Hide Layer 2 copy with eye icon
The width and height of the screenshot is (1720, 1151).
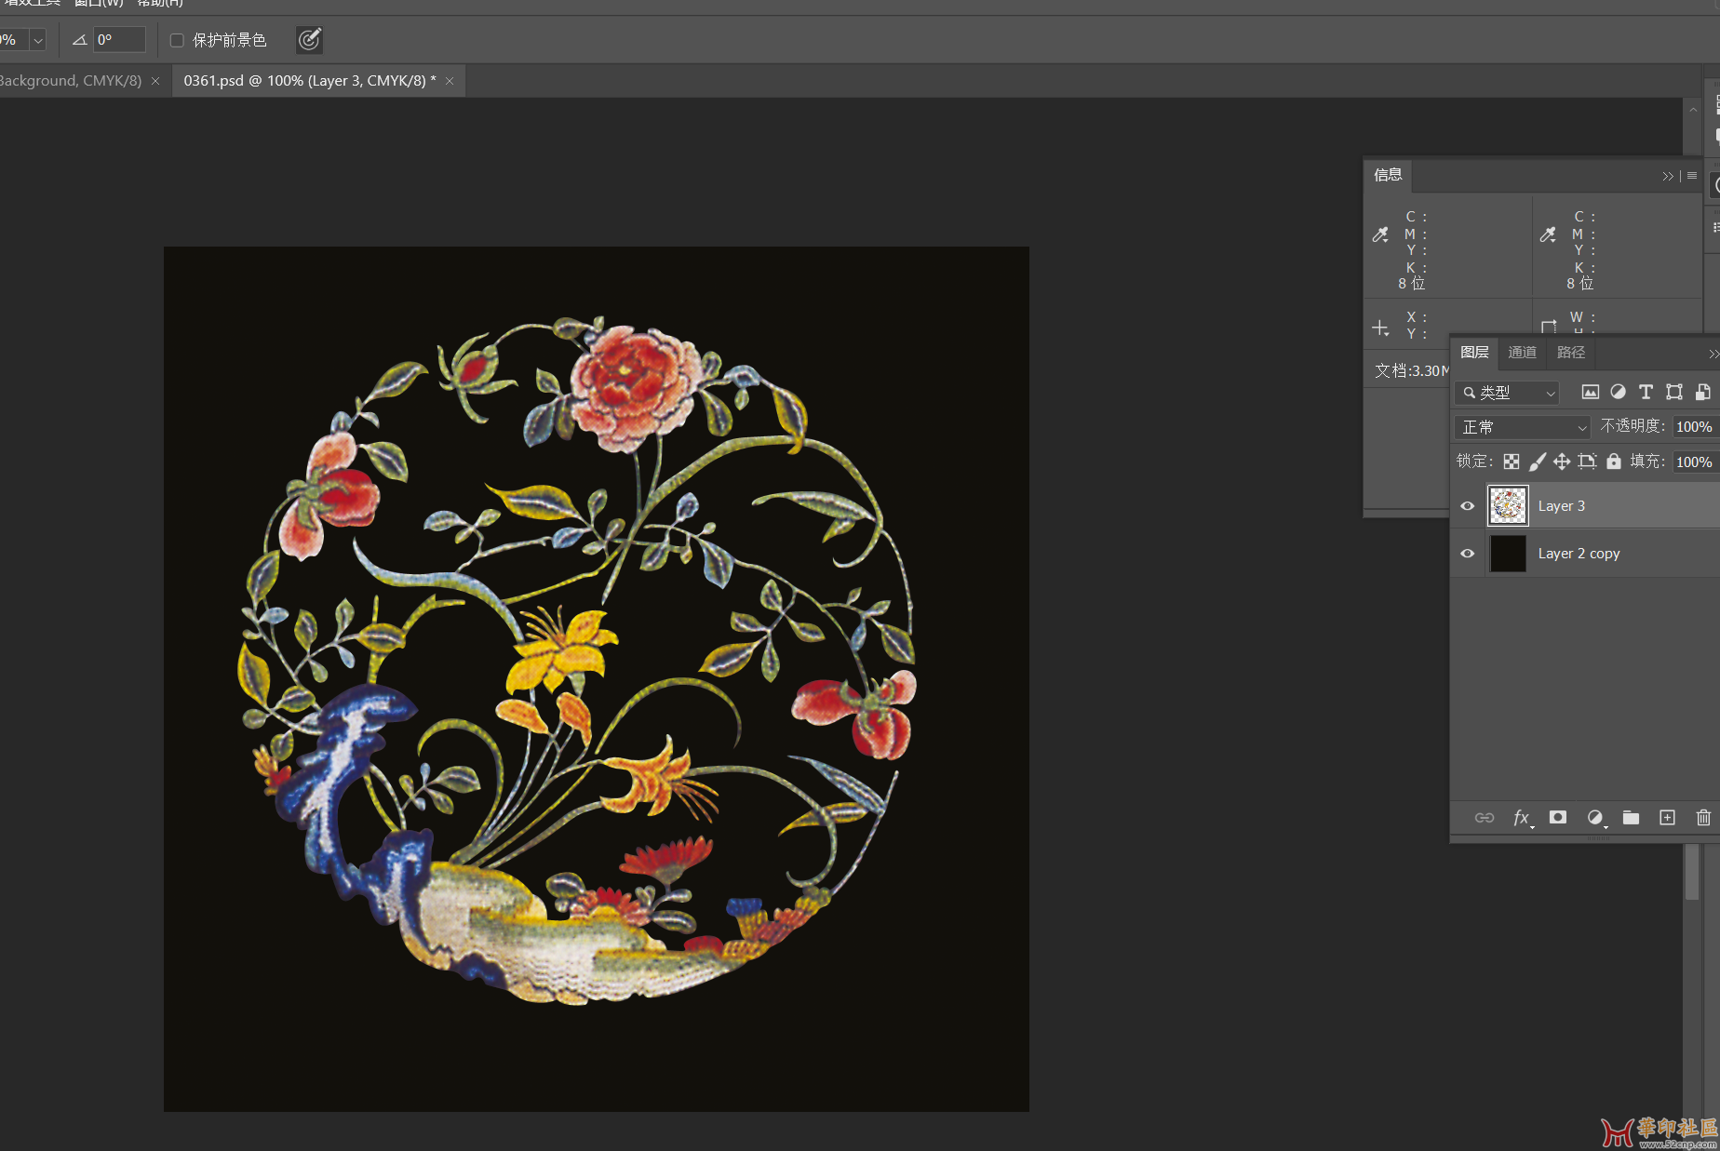coord(1468,554)
